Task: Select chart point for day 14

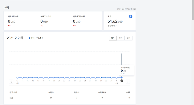Action: (23, 78)
